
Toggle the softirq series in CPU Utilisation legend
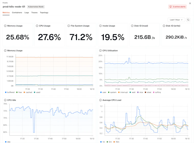(x=157, y=92)
